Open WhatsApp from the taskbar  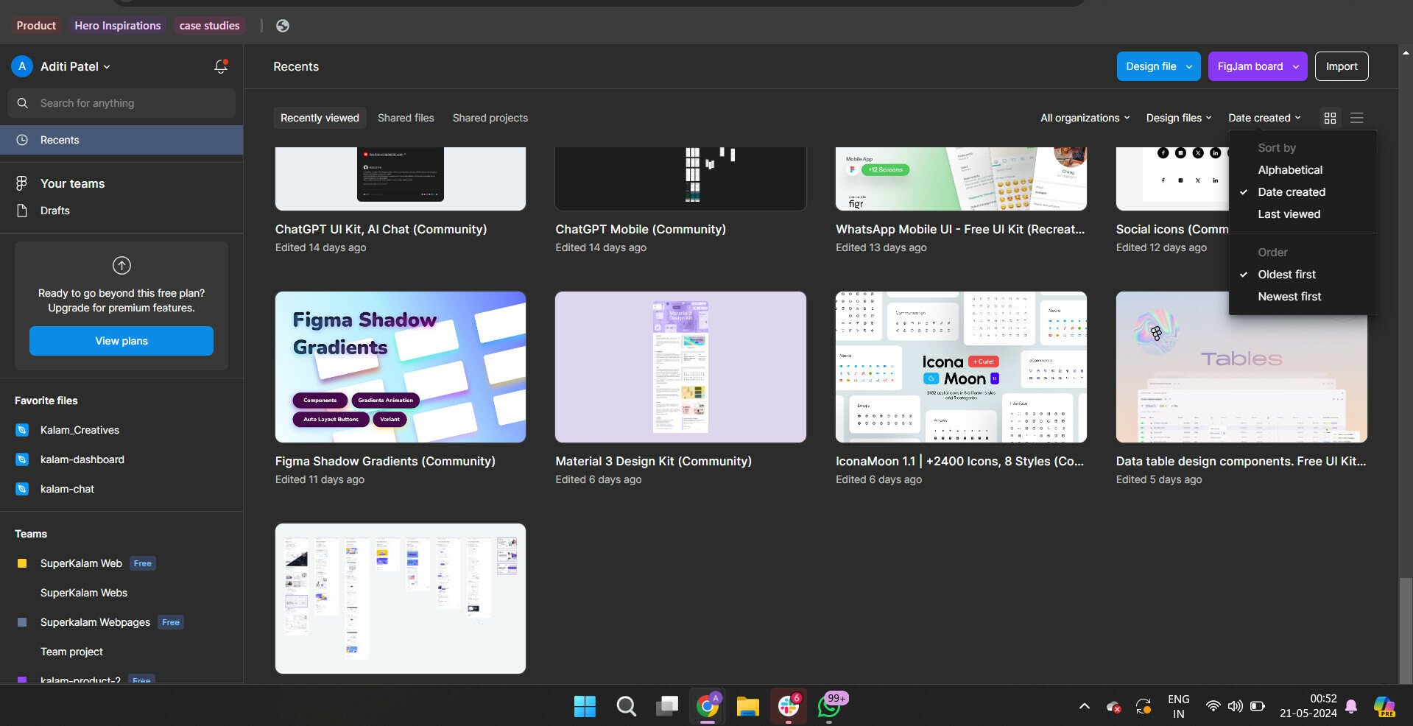[x=830, y=706]
